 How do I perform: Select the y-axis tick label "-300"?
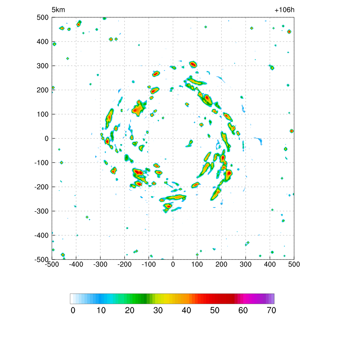click(x=42, y=211)
